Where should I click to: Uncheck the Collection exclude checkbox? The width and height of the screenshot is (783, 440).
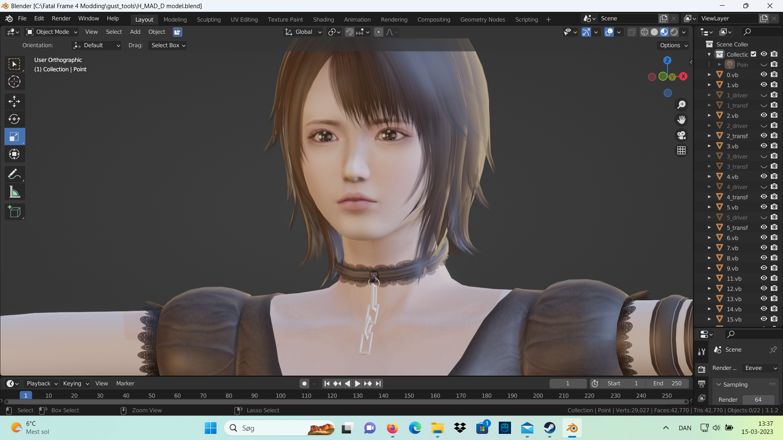754,54
